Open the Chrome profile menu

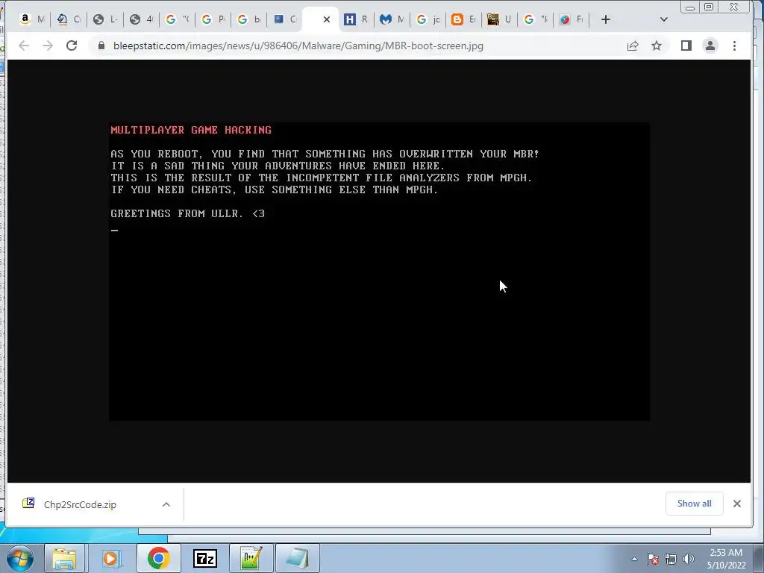(710, 46)
